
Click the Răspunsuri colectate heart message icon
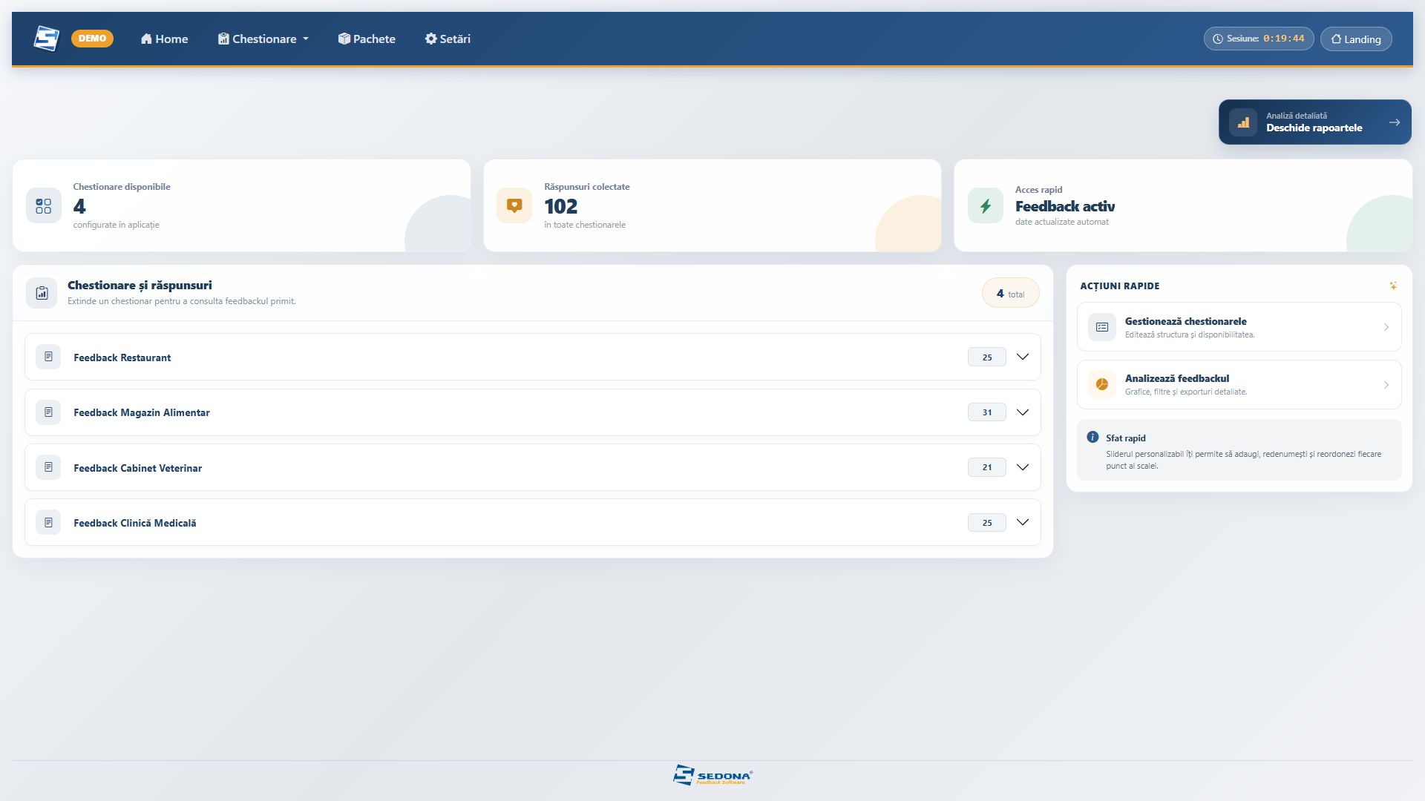click(514, 205)
